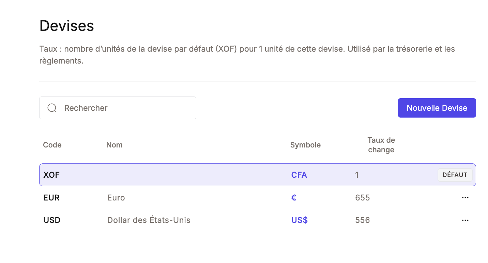This screenshot has width=488, height=263.
Task: Open the USD row three-dot menu
Action: pos(465,220)
